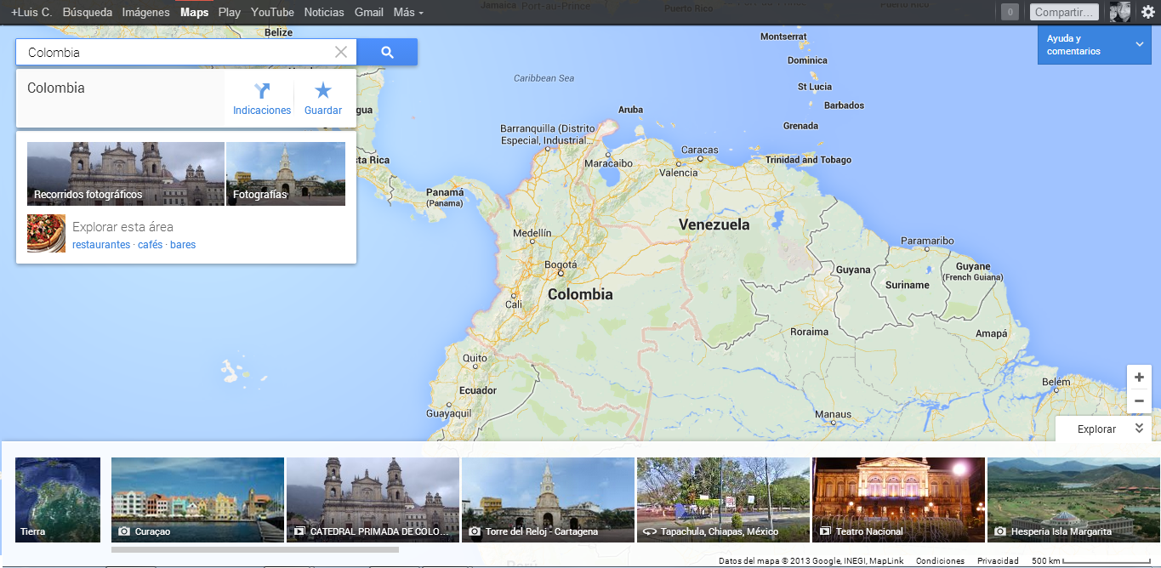Open Gmail
This screenshot has height=568, width=1161.
click(x=369, y=12)
